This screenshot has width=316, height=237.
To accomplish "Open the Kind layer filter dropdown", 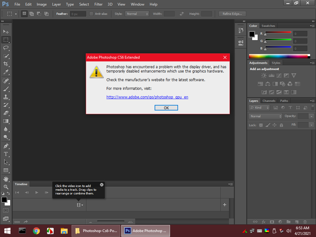I will 259,108.
